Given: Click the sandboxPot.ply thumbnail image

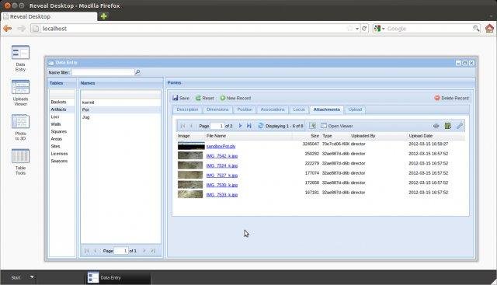Looking at the screenshot, I should (x=191, y=146).
